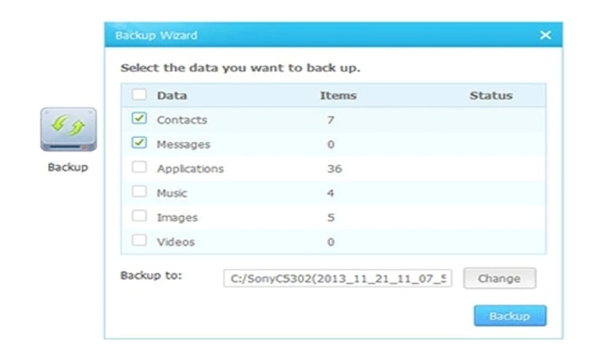Enable the Applications checkbox
The image size is (599, 359).
pyautogui.click(x=140, y=168)
